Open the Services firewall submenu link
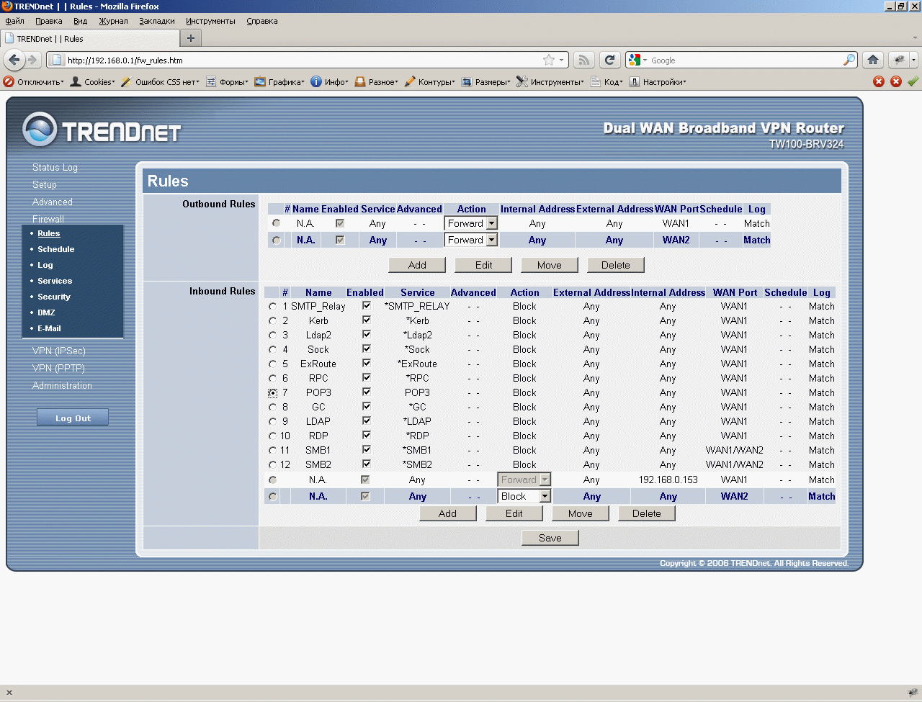This screenshot has width=922, height=702. tap(55, 281)
